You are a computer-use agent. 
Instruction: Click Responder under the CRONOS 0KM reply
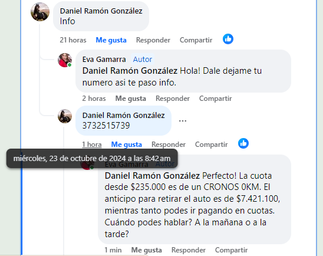(189, 250)
